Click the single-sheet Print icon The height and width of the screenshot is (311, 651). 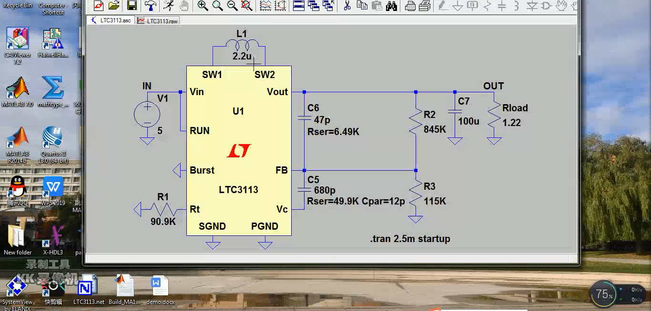pyautogui.click(x=410, y=6)
